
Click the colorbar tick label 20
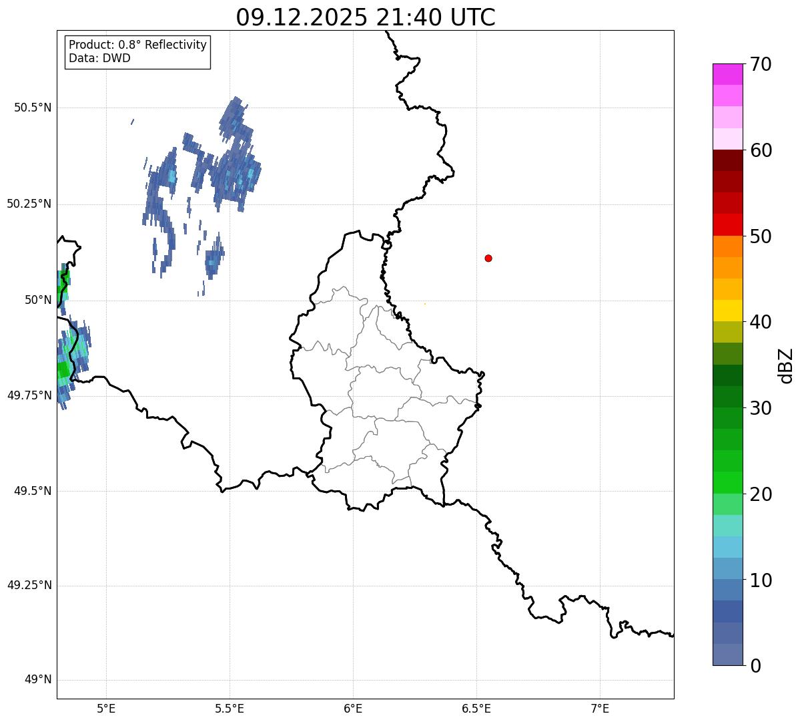pyautogui.click(x=761, y=495)
